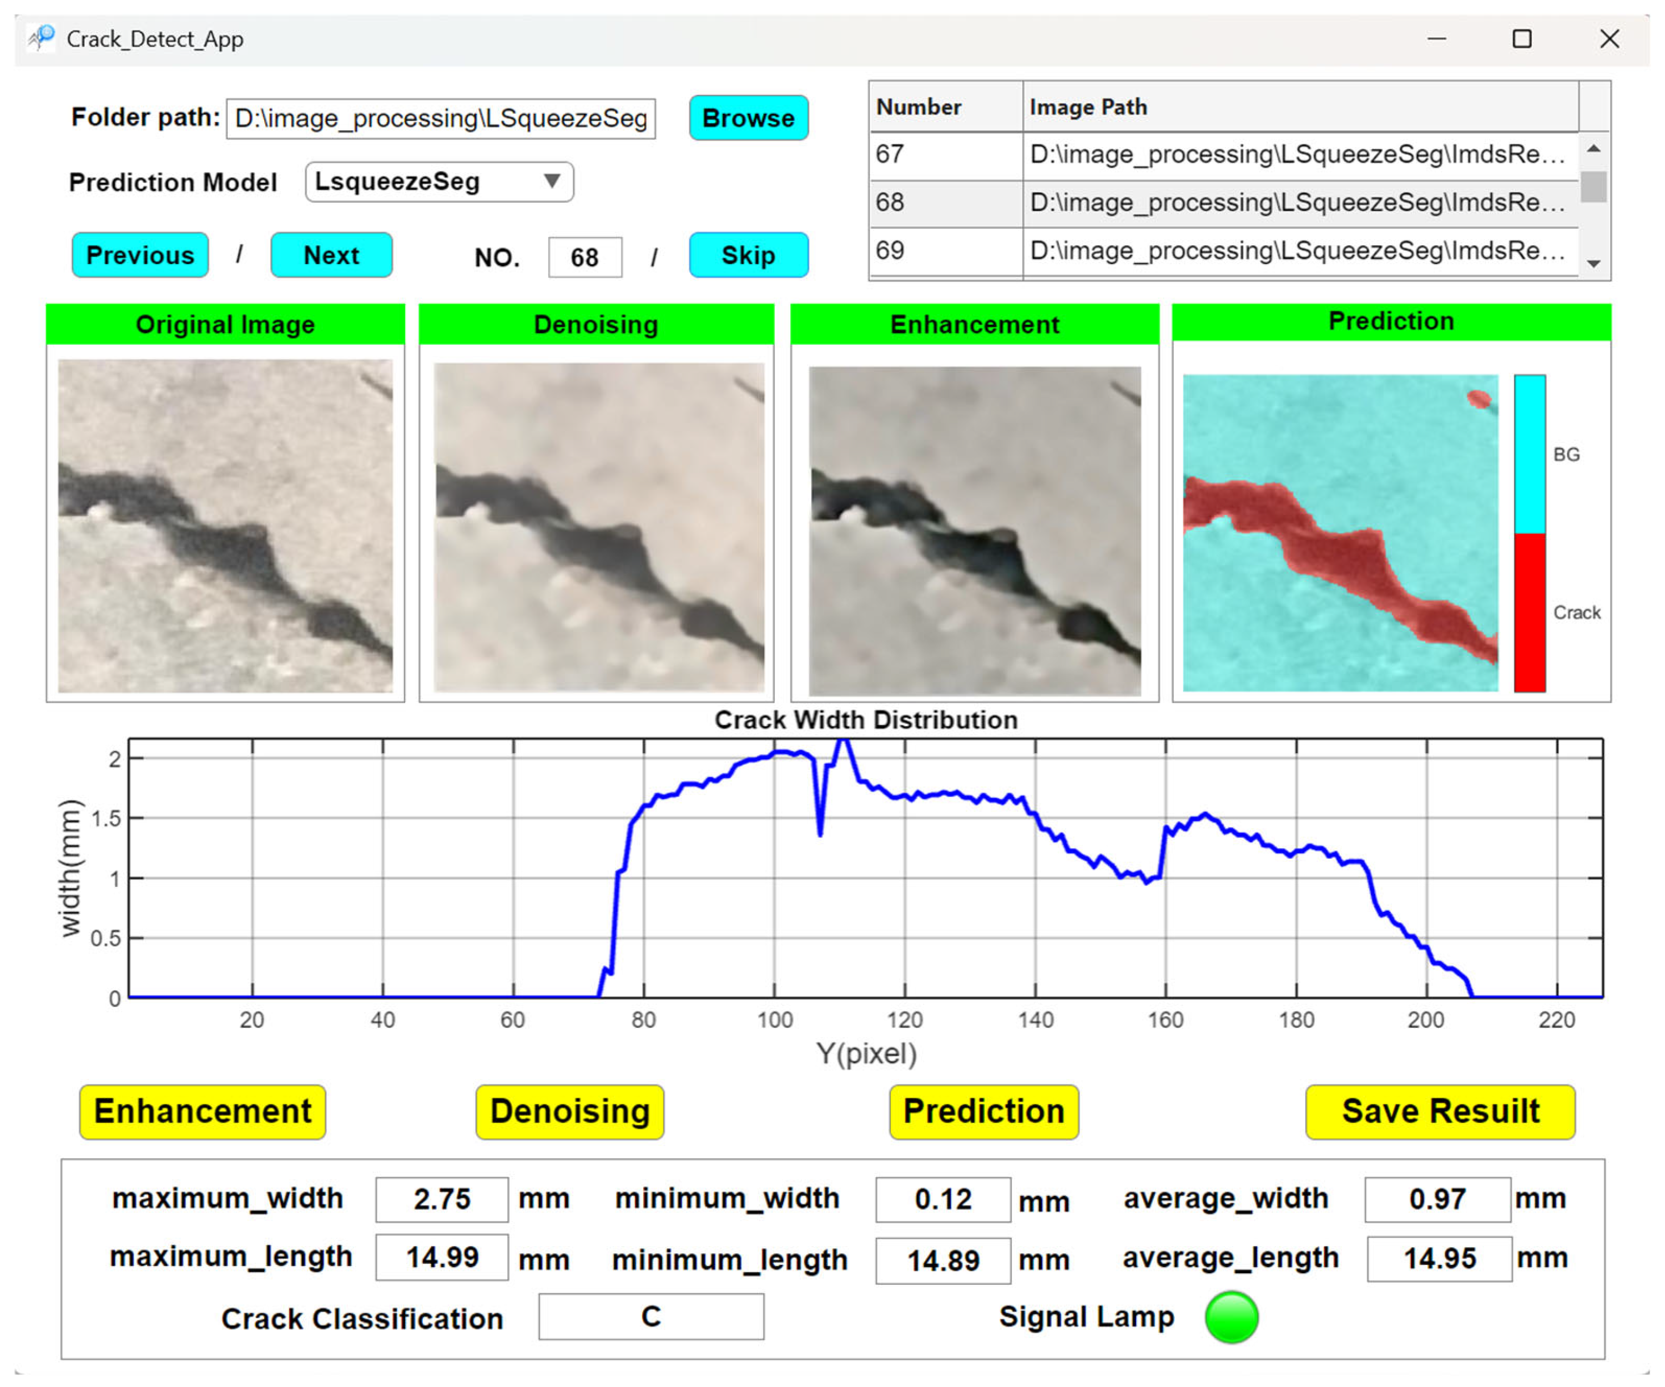Open the Prediction Model dropdown arrow
This screenshot has height=1387, width=1665.
553,181
